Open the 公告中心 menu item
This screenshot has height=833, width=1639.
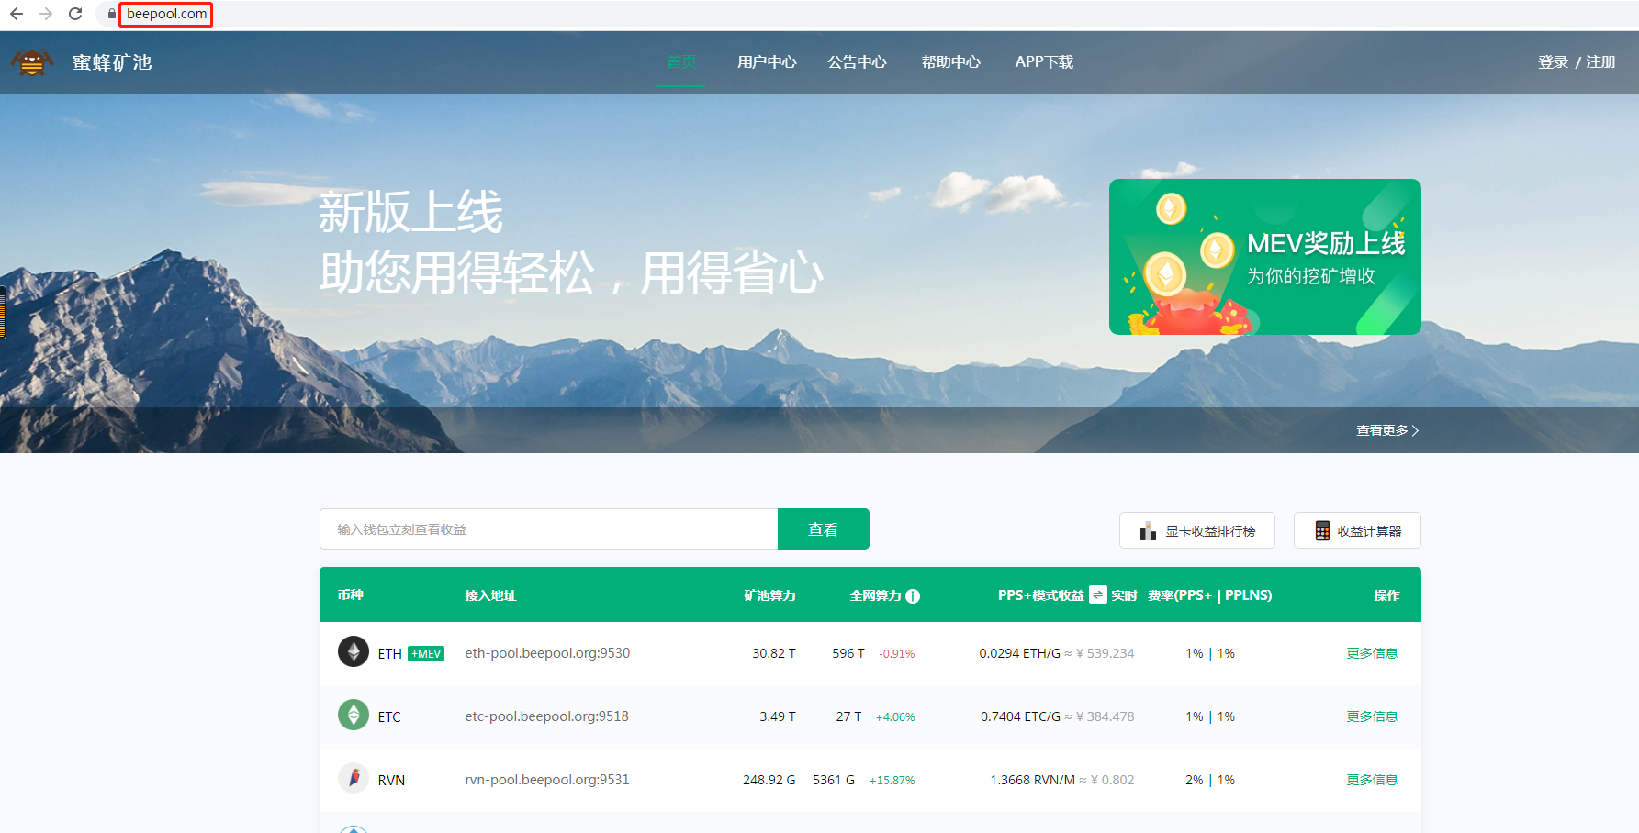(857, 61)
